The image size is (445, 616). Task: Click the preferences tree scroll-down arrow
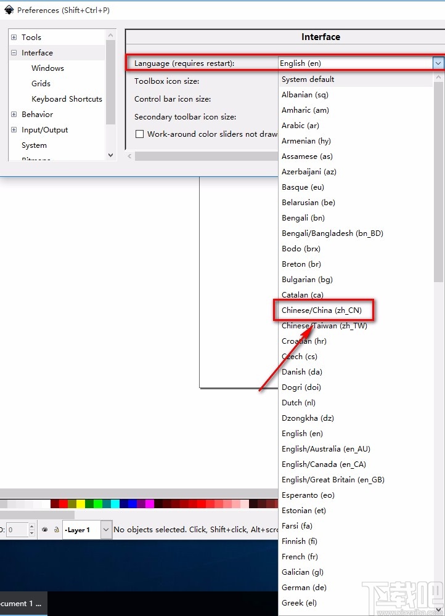111,155
